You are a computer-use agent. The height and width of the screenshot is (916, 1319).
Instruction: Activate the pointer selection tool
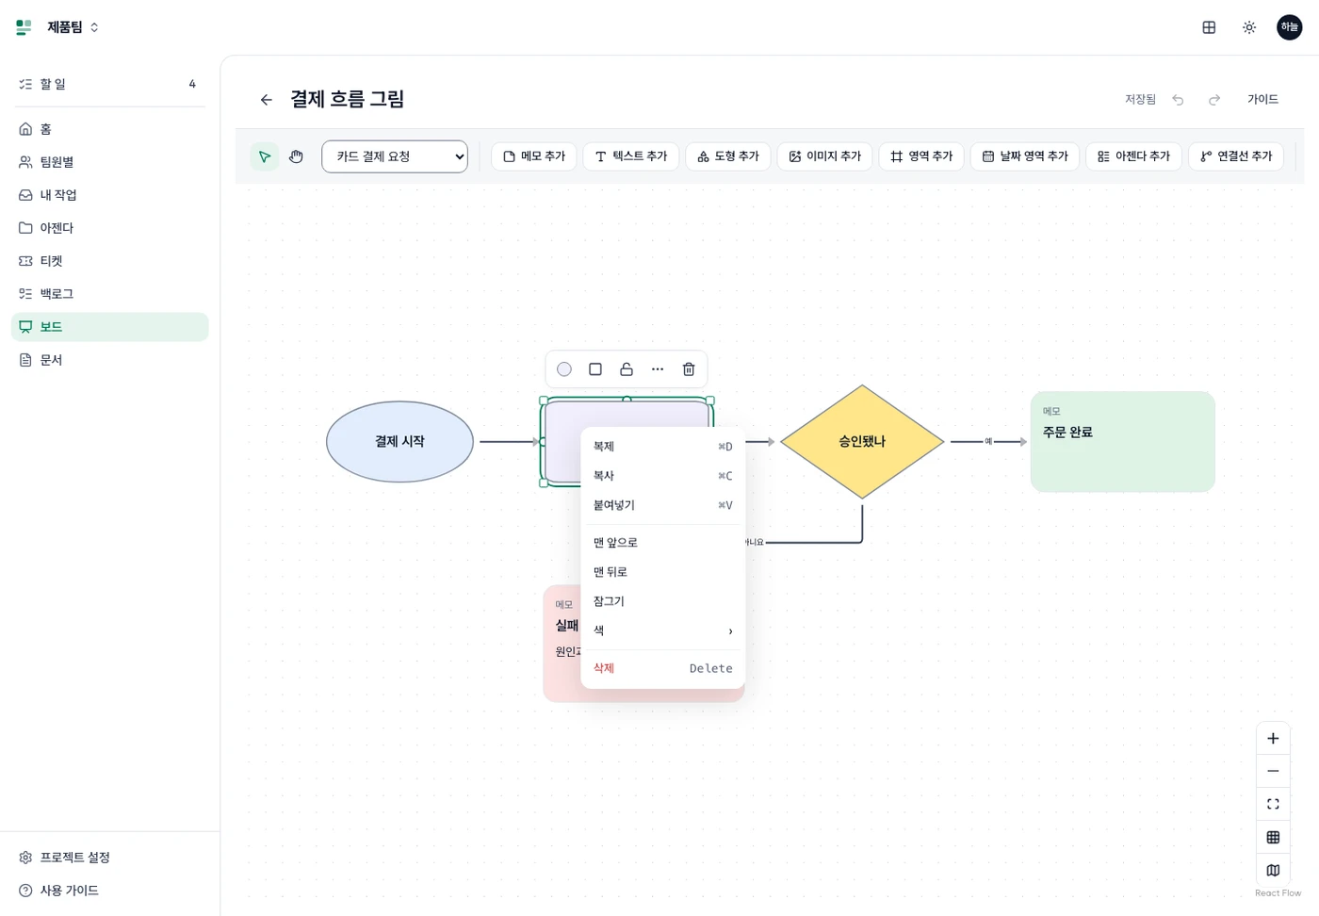[265, 156]
